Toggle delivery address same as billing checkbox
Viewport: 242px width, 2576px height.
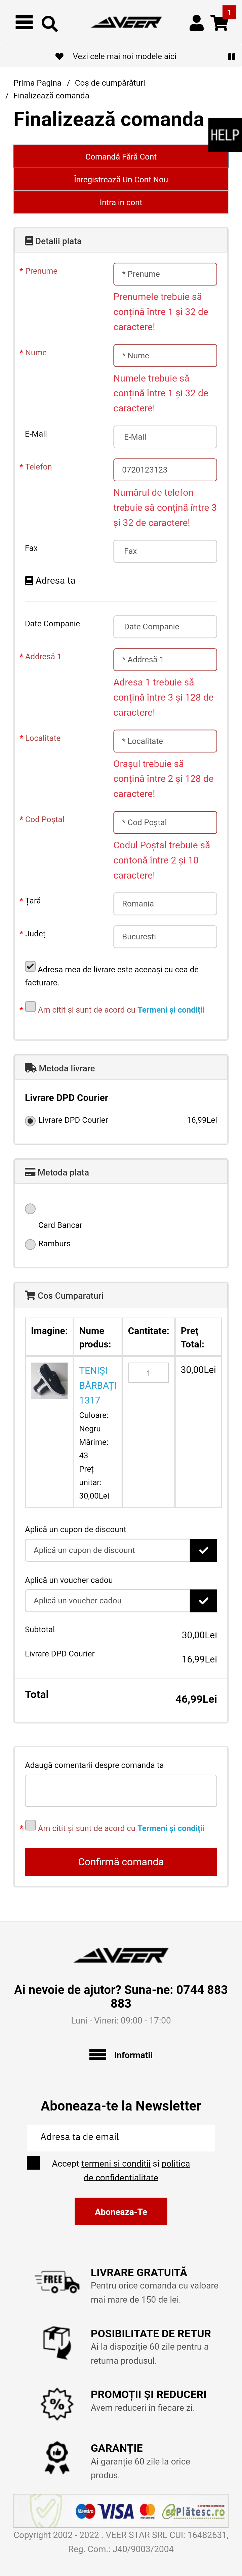30,967
